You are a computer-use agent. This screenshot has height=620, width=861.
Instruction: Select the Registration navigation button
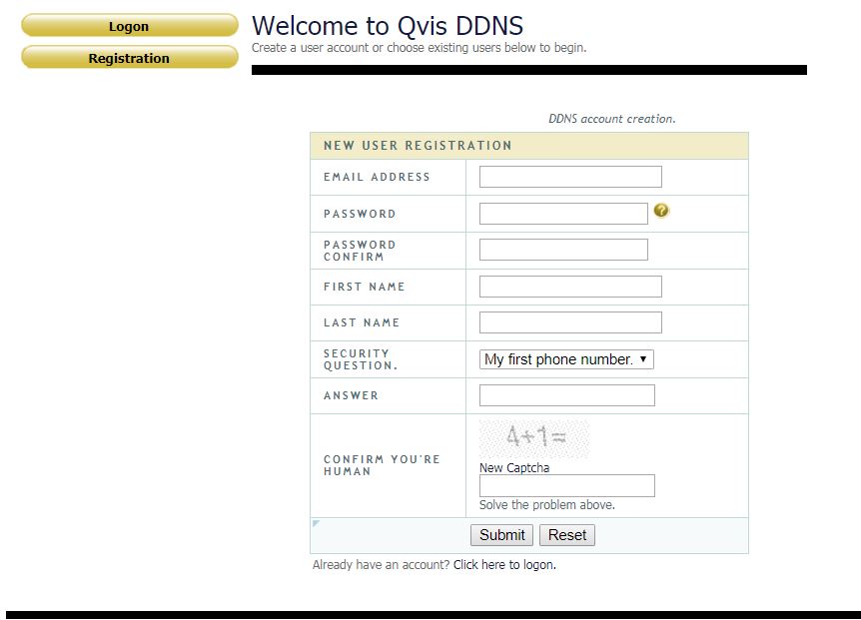tap(128, 58)
